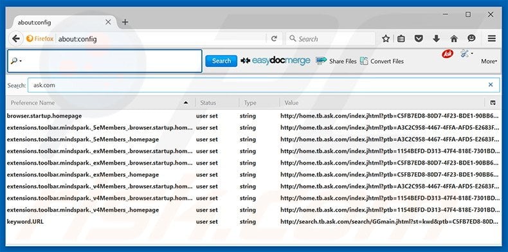Select extensions.toolbar.mindspark._v4Members_.homepage row
Screen dimensions: 508x252
click(x=253, y=210)
